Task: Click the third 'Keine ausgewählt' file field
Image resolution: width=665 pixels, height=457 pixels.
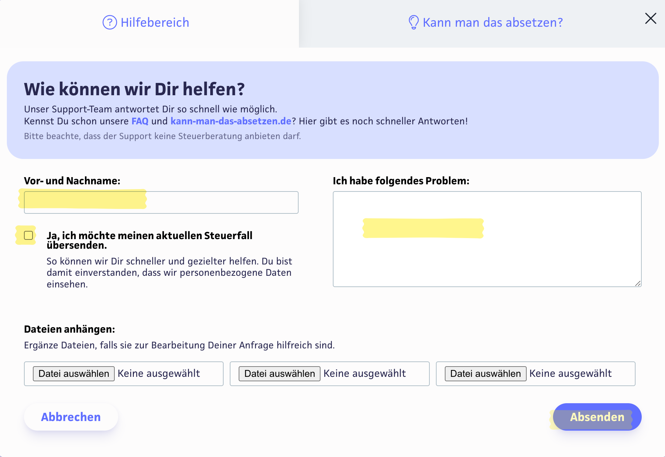Action: (x=570, y=373)
